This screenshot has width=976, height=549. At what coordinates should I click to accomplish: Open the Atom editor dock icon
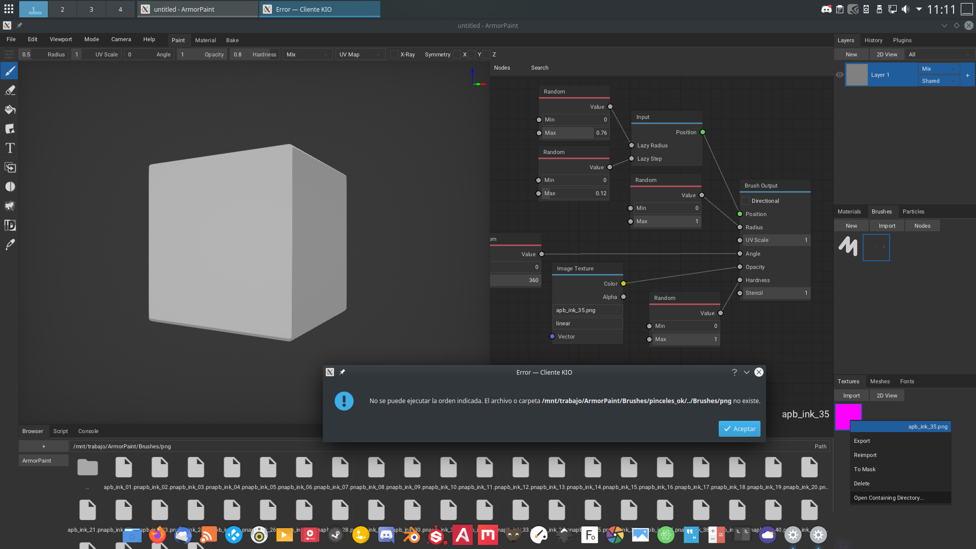(666, 535)
